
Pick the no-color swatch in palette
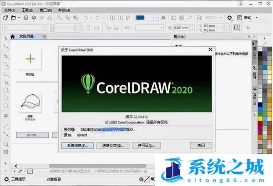[x=260, y=49]
